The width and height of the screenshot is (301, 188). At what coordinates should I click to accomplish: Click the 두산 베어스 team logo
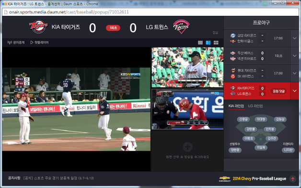(x=232, y=53)
